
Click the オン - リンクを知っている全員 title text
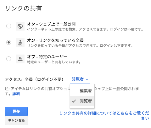(x=55, y=40)
